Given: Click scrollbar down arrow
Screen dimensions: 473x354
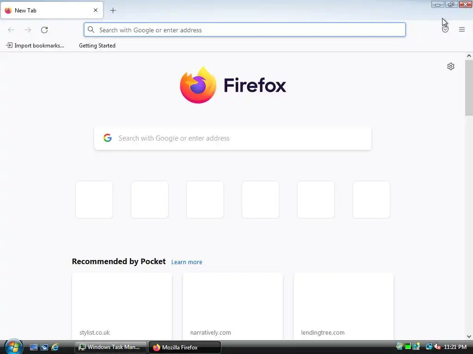Looking at the screenshot, I should 469,336.
